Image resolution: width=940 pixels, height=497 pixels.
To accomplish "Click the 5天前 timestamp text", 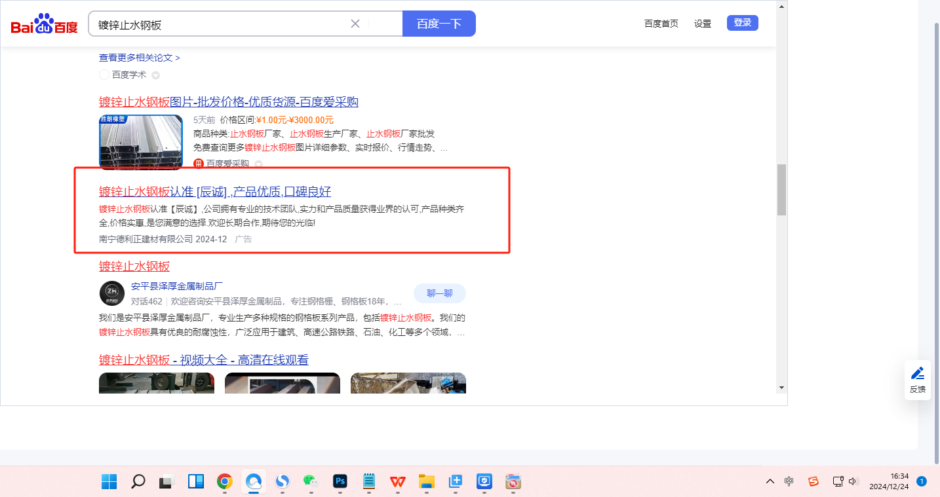I will coord(204,120).
